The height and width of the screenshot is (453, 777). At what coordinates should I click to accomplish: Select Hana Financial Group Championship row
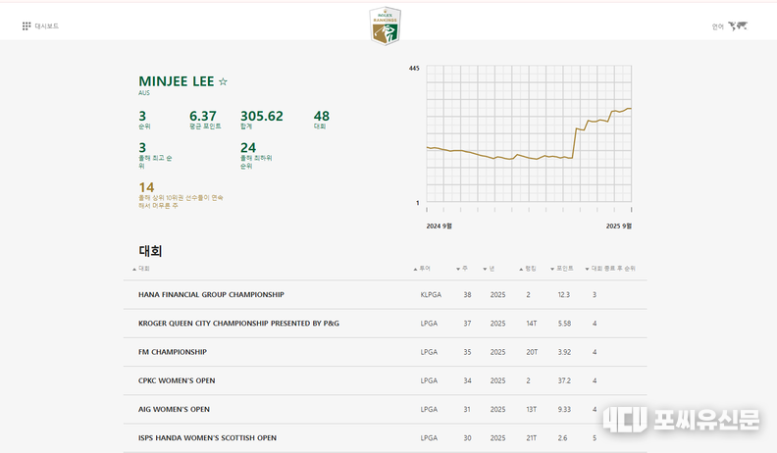pyautogui.click(x=385, y=294)
